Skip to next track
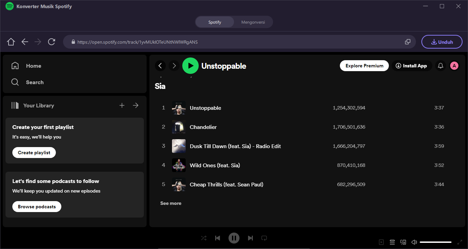 coord(250,238)
